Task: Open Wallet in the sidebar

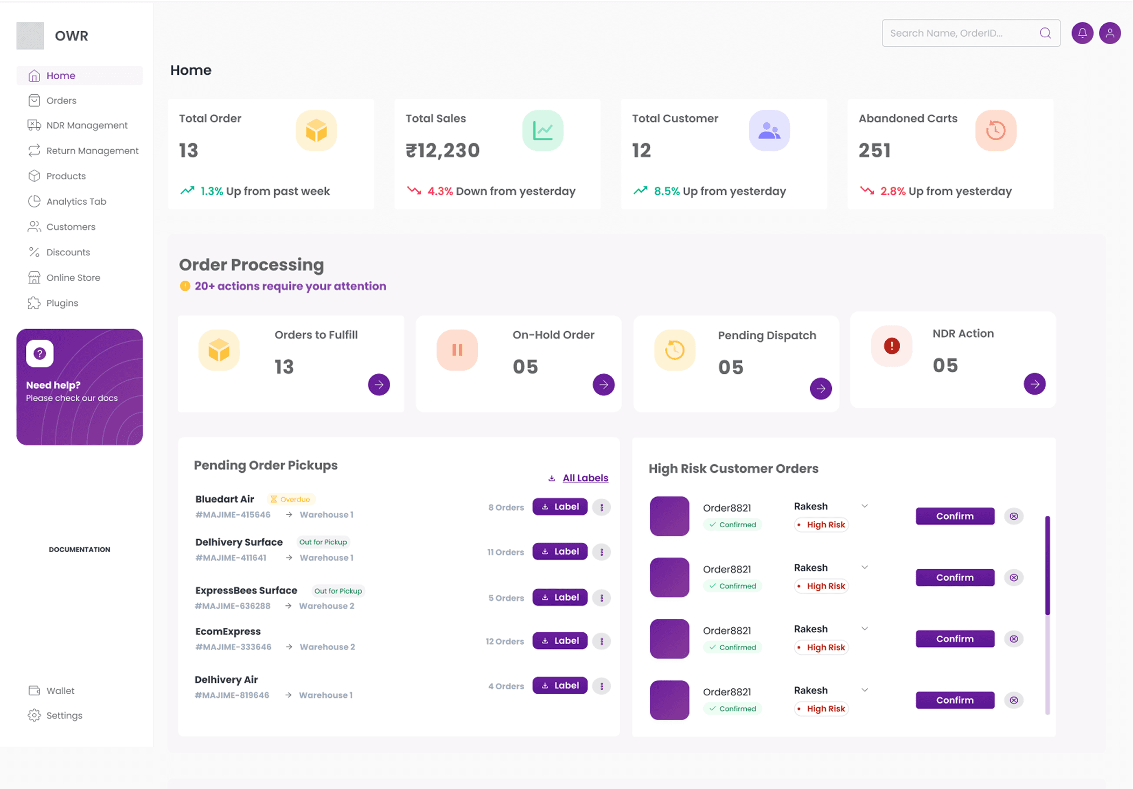Action: [x=60, y=690]
